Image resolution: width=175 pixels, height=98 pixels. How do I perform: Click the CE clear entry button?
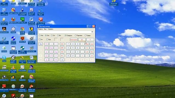[x=82, y=40]
